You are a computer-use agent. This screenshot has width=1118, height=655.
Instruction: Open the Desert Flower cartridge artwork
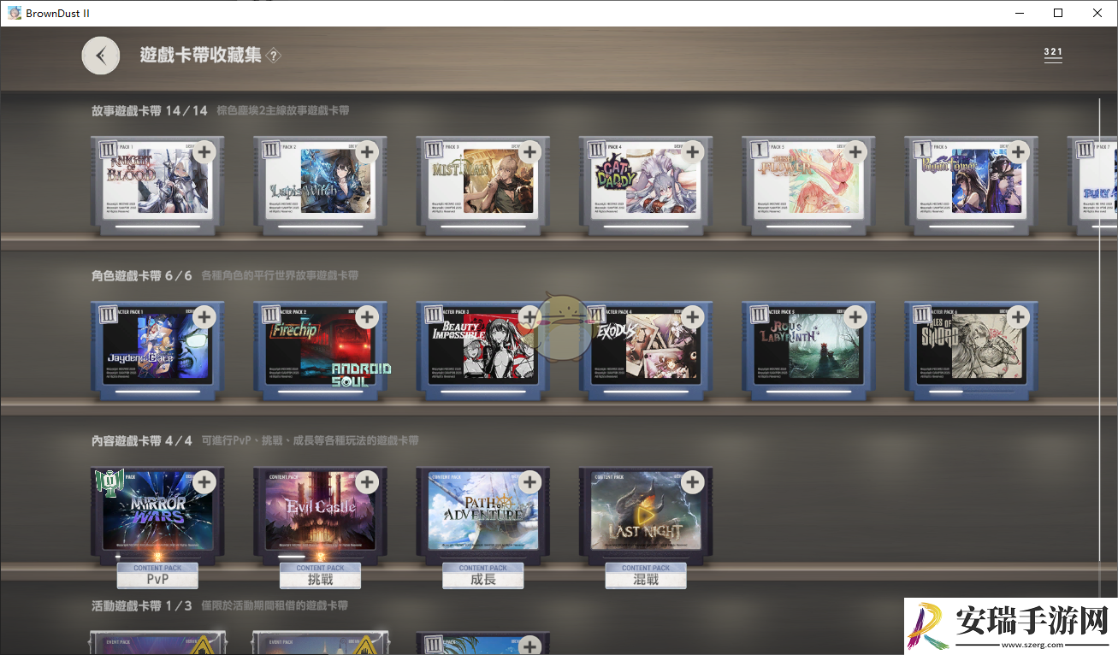[807, 181]
